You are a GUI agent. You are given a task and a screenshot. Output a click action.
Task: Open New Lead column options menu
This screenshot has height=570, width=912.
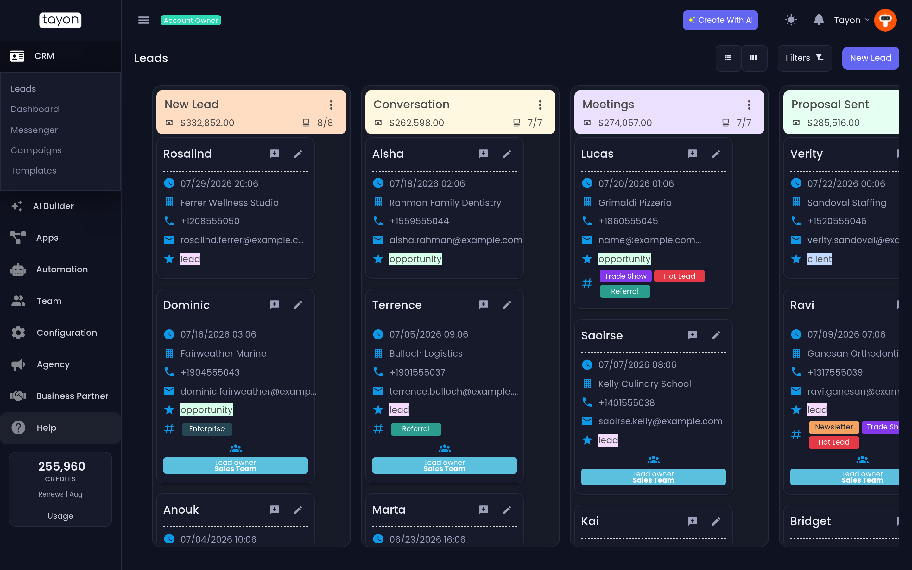coord(331,105)
